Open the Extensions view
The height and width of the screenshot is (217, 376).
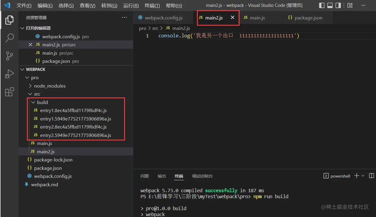point(9,92)
